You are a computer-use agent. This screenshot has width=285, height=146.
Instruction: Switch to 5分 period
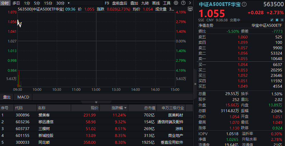(37, 3)
